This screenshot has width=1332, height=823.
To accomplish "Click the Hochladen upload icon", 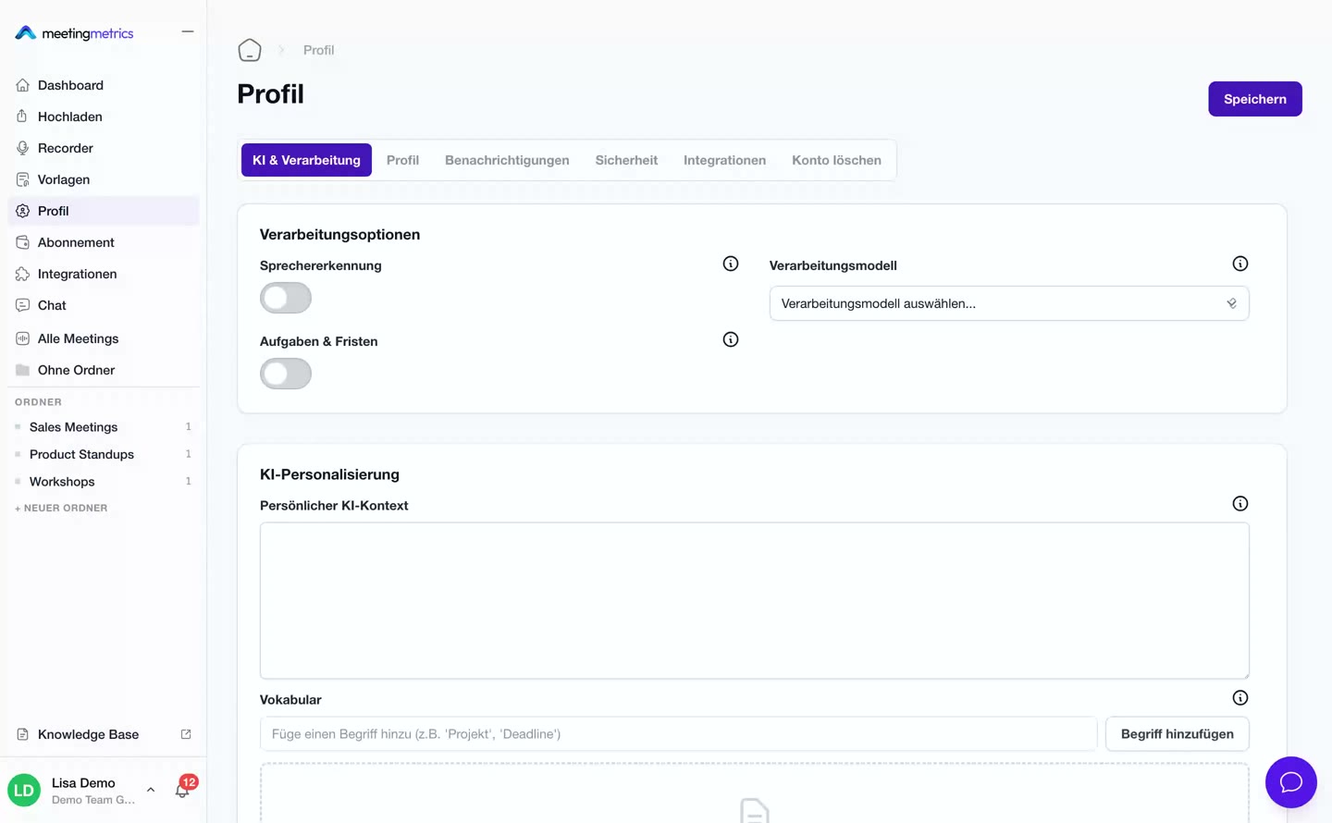I will pos(22,117).
